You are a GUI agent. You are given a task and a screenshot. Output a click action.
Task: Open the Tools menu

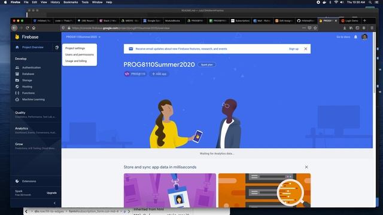coord(85,2)
